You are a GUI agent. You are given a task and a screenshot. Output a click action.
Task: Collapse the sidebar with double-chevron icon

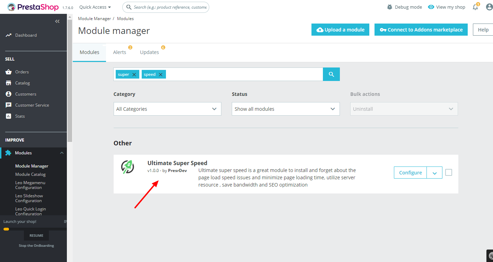58,21
